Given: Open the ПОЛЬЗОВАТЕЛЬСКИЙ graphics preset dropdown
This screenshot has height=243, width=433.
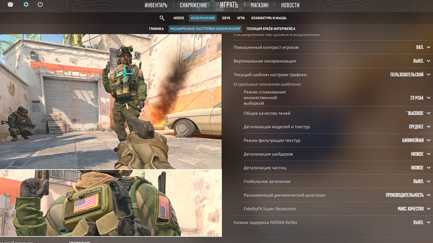Looking at the screenshot, I should tap(411, 75).
